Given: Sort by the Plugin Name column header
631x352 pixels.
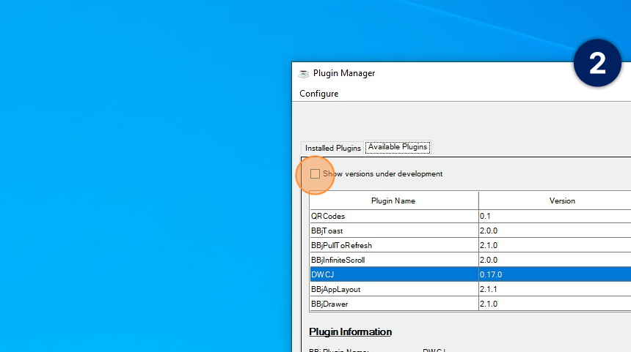Looking at the screenshot, I should tap(393, 201).
